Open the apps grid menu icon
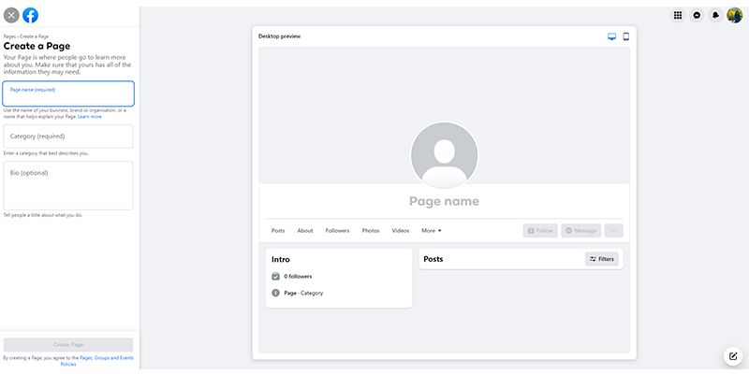749x374 pixels. point(678,15)
